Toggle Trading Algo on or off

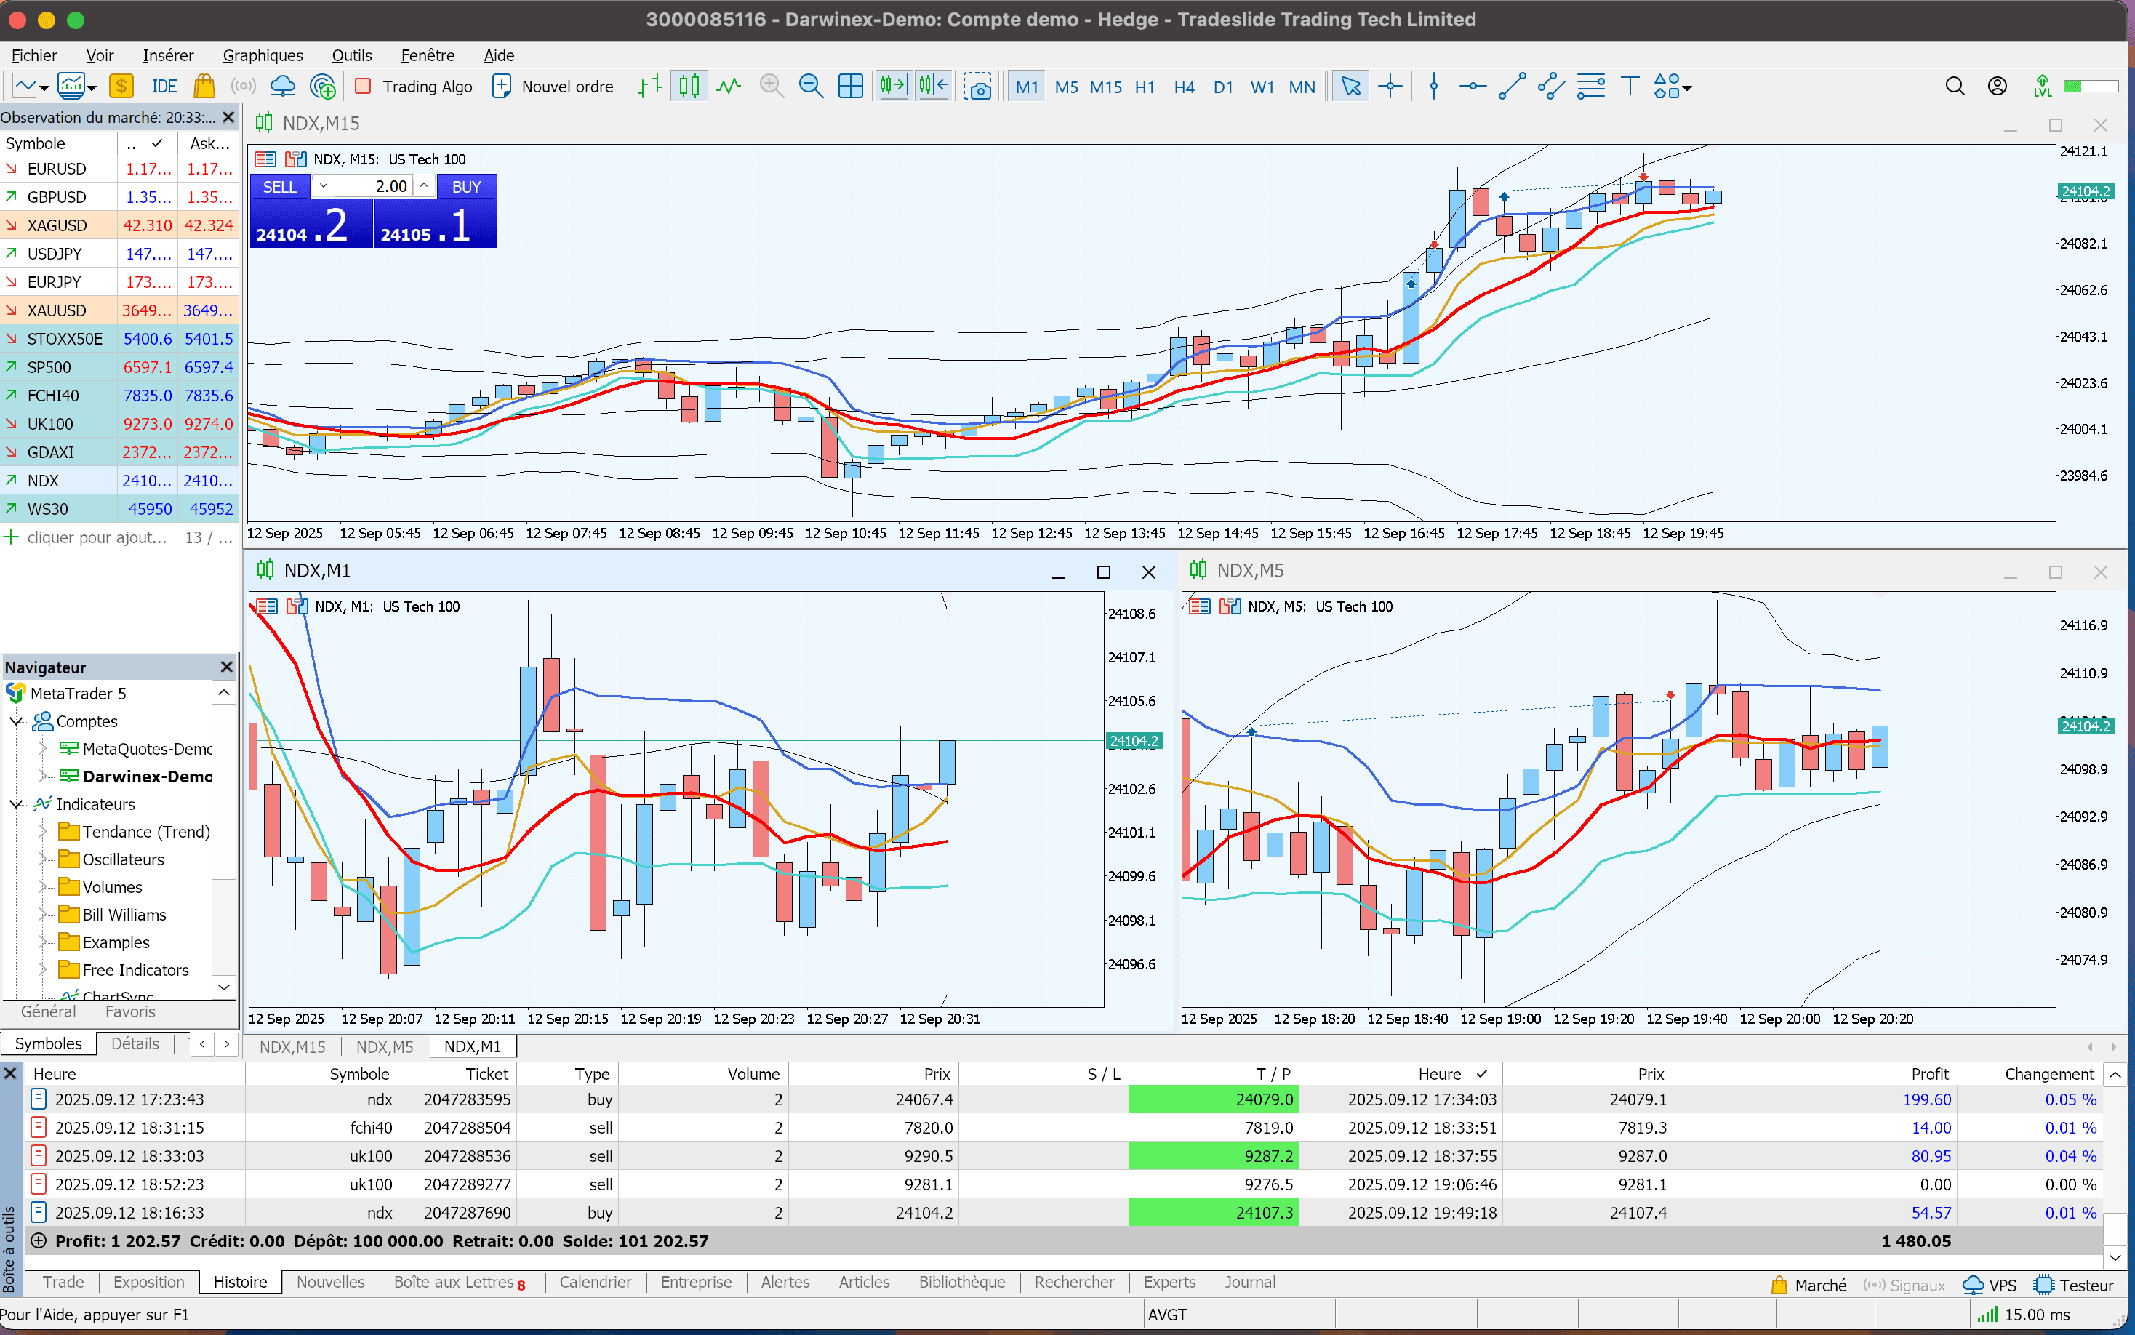413,87
